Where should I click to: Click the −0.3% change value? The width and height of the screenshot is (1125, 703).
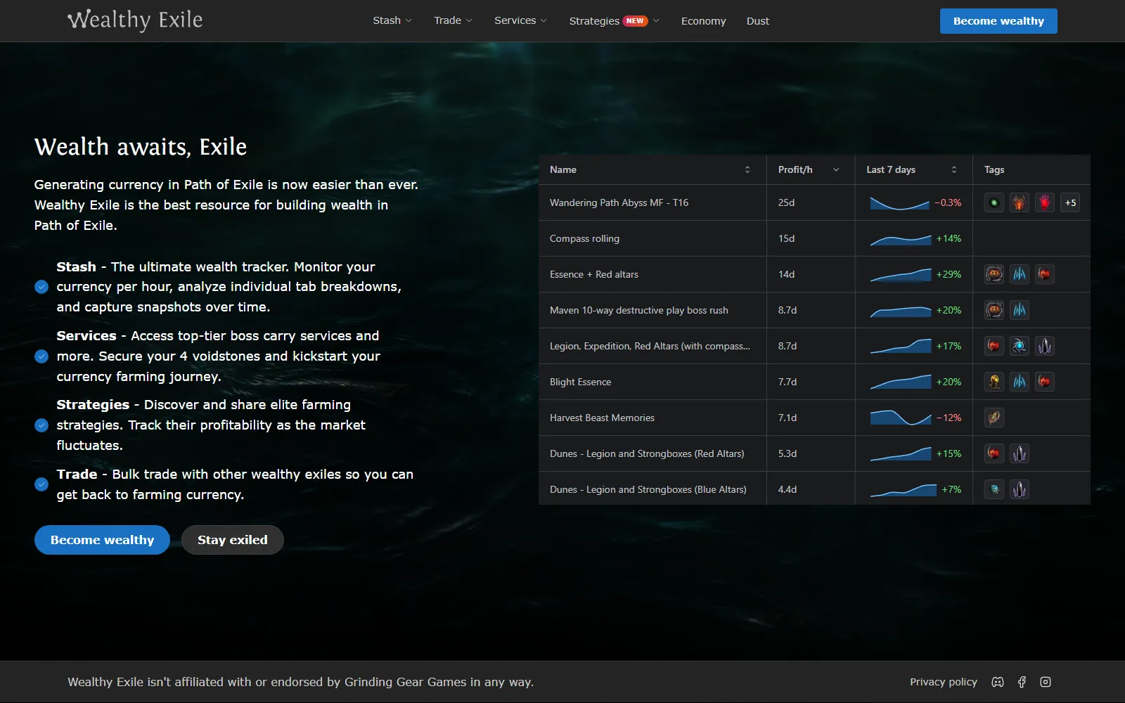click(x=948, y=202)
